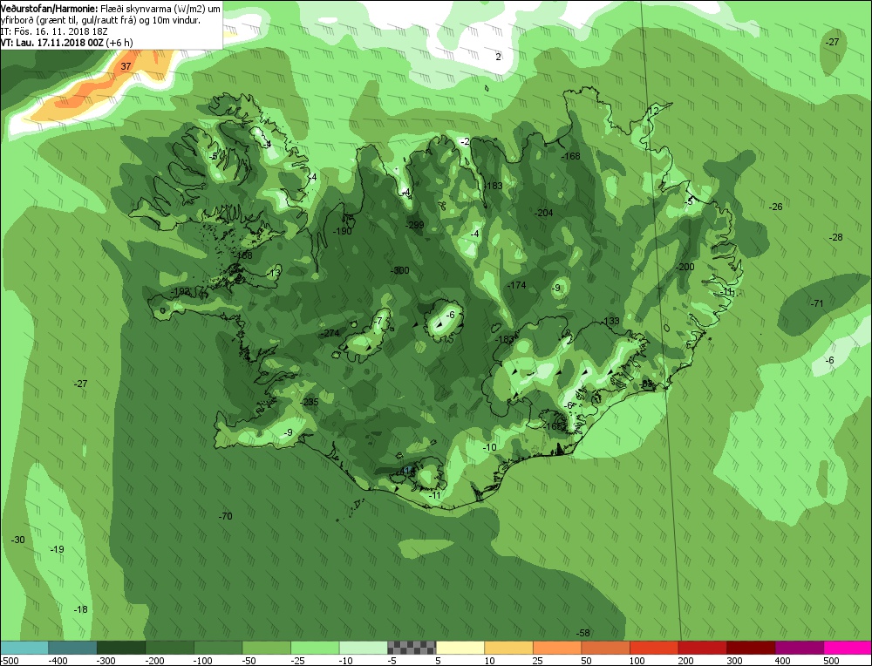Click the map value '12' on the northeast peninsula

653,112
